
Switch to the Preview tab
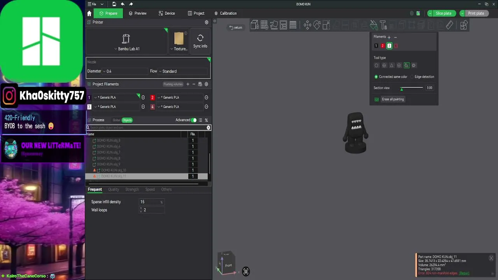tap(137, 13)
